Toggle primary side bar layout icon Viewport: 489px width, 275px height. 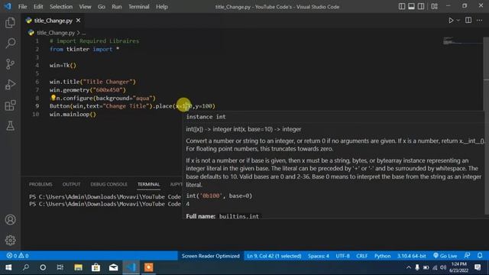402,7
